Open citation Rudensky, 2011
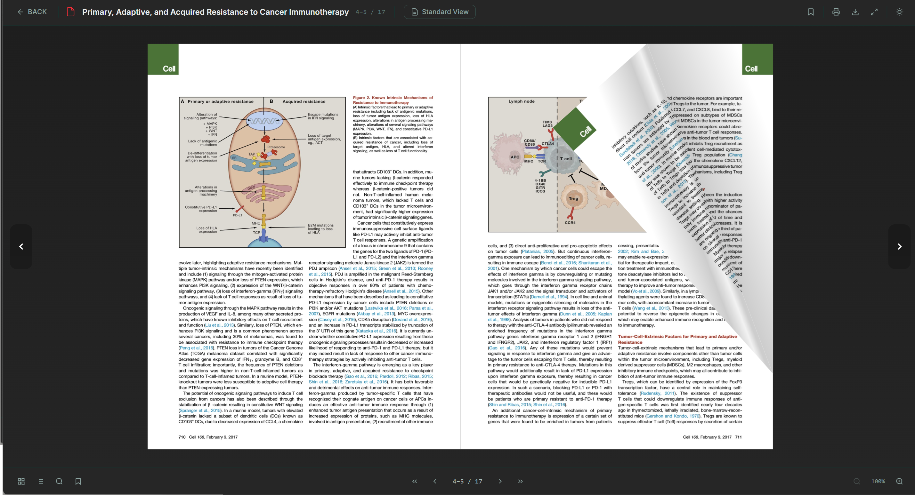 click(x=658, y=394)
